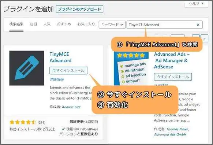Click the (291) ratings count

pos(41,123)
